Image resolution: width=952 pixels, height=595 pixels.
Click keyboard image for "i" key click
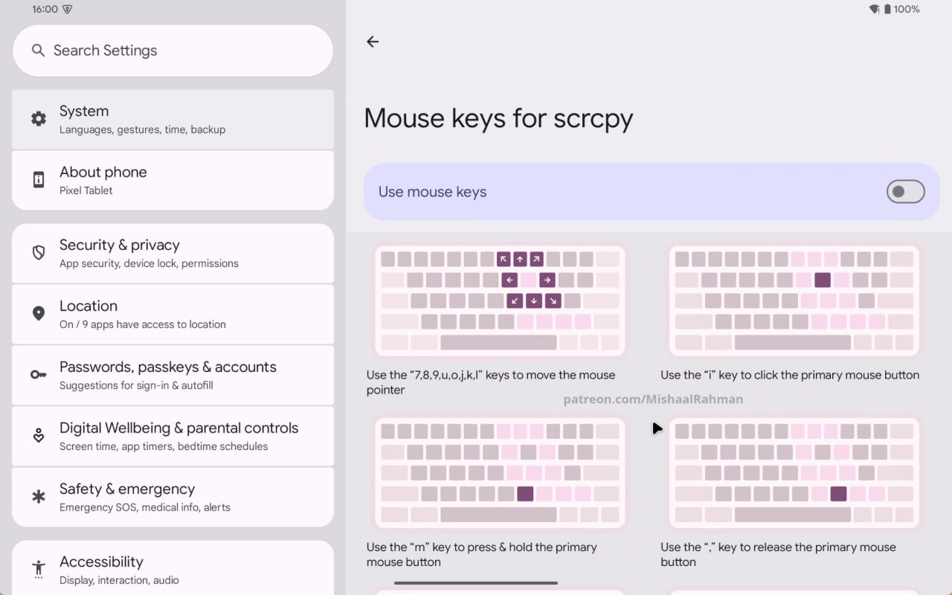tap(794, 300)
